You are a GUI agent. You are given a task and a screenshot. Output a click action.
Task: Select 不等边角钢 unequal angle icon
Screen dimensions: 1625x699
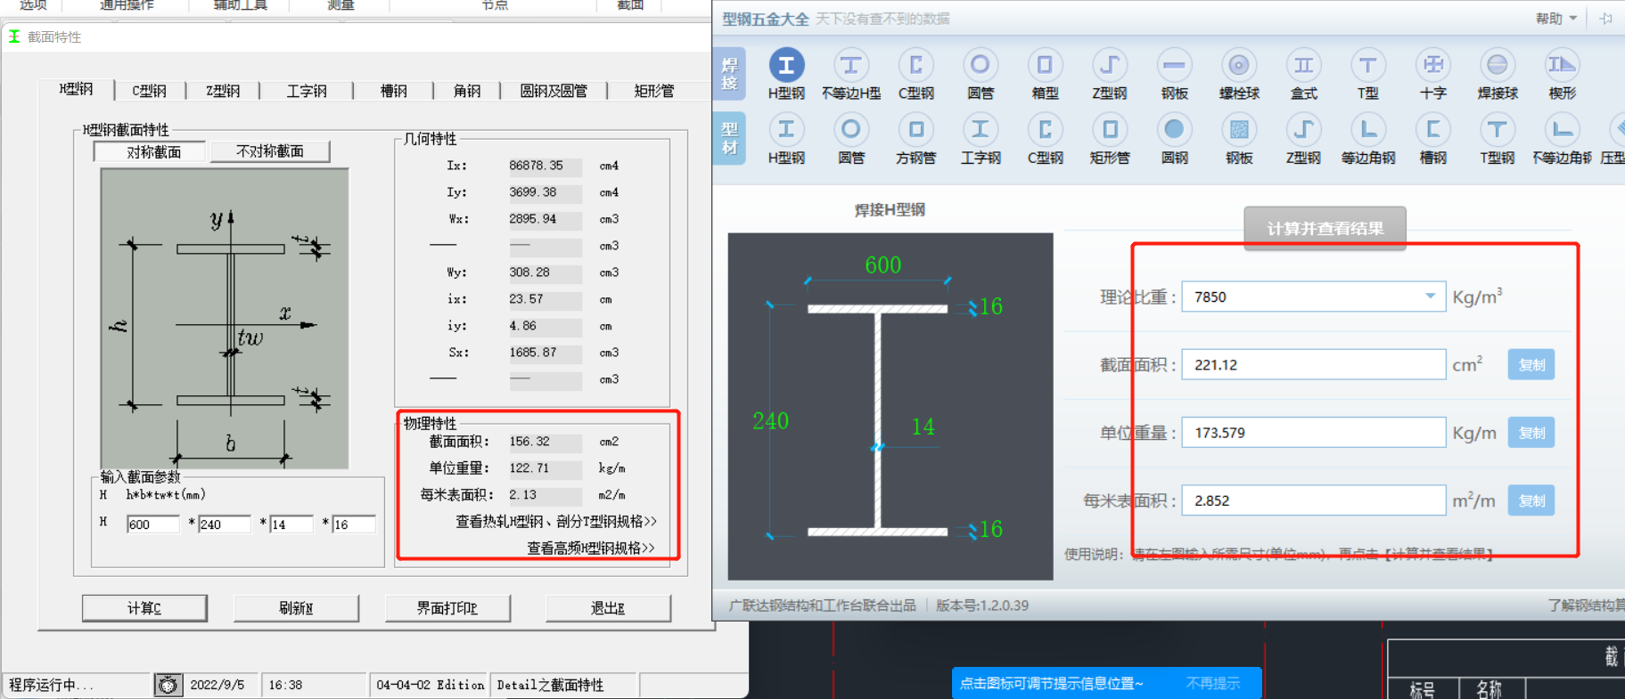1562,130
